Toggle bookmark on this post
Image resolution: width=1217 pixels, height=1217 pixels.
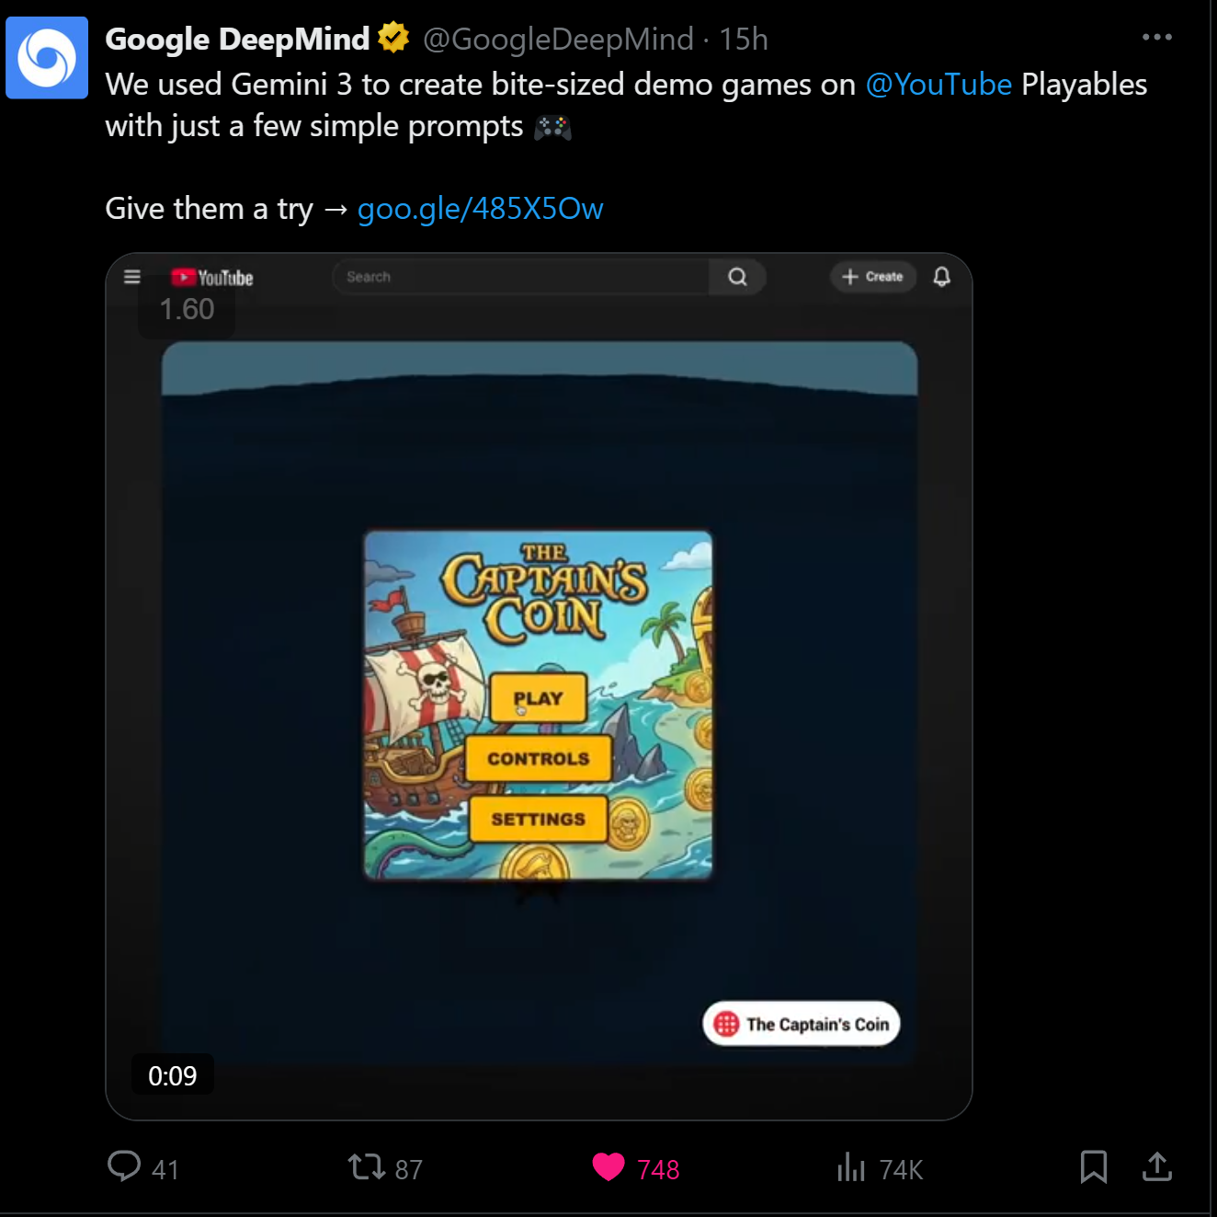point(1093,1166)
